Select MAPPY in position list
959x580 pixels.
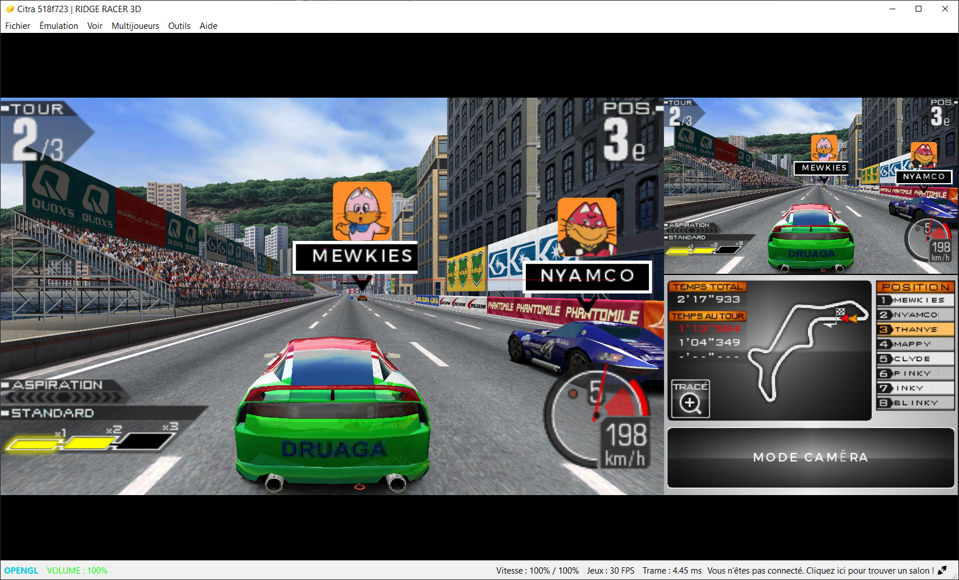tap(915, 344)
